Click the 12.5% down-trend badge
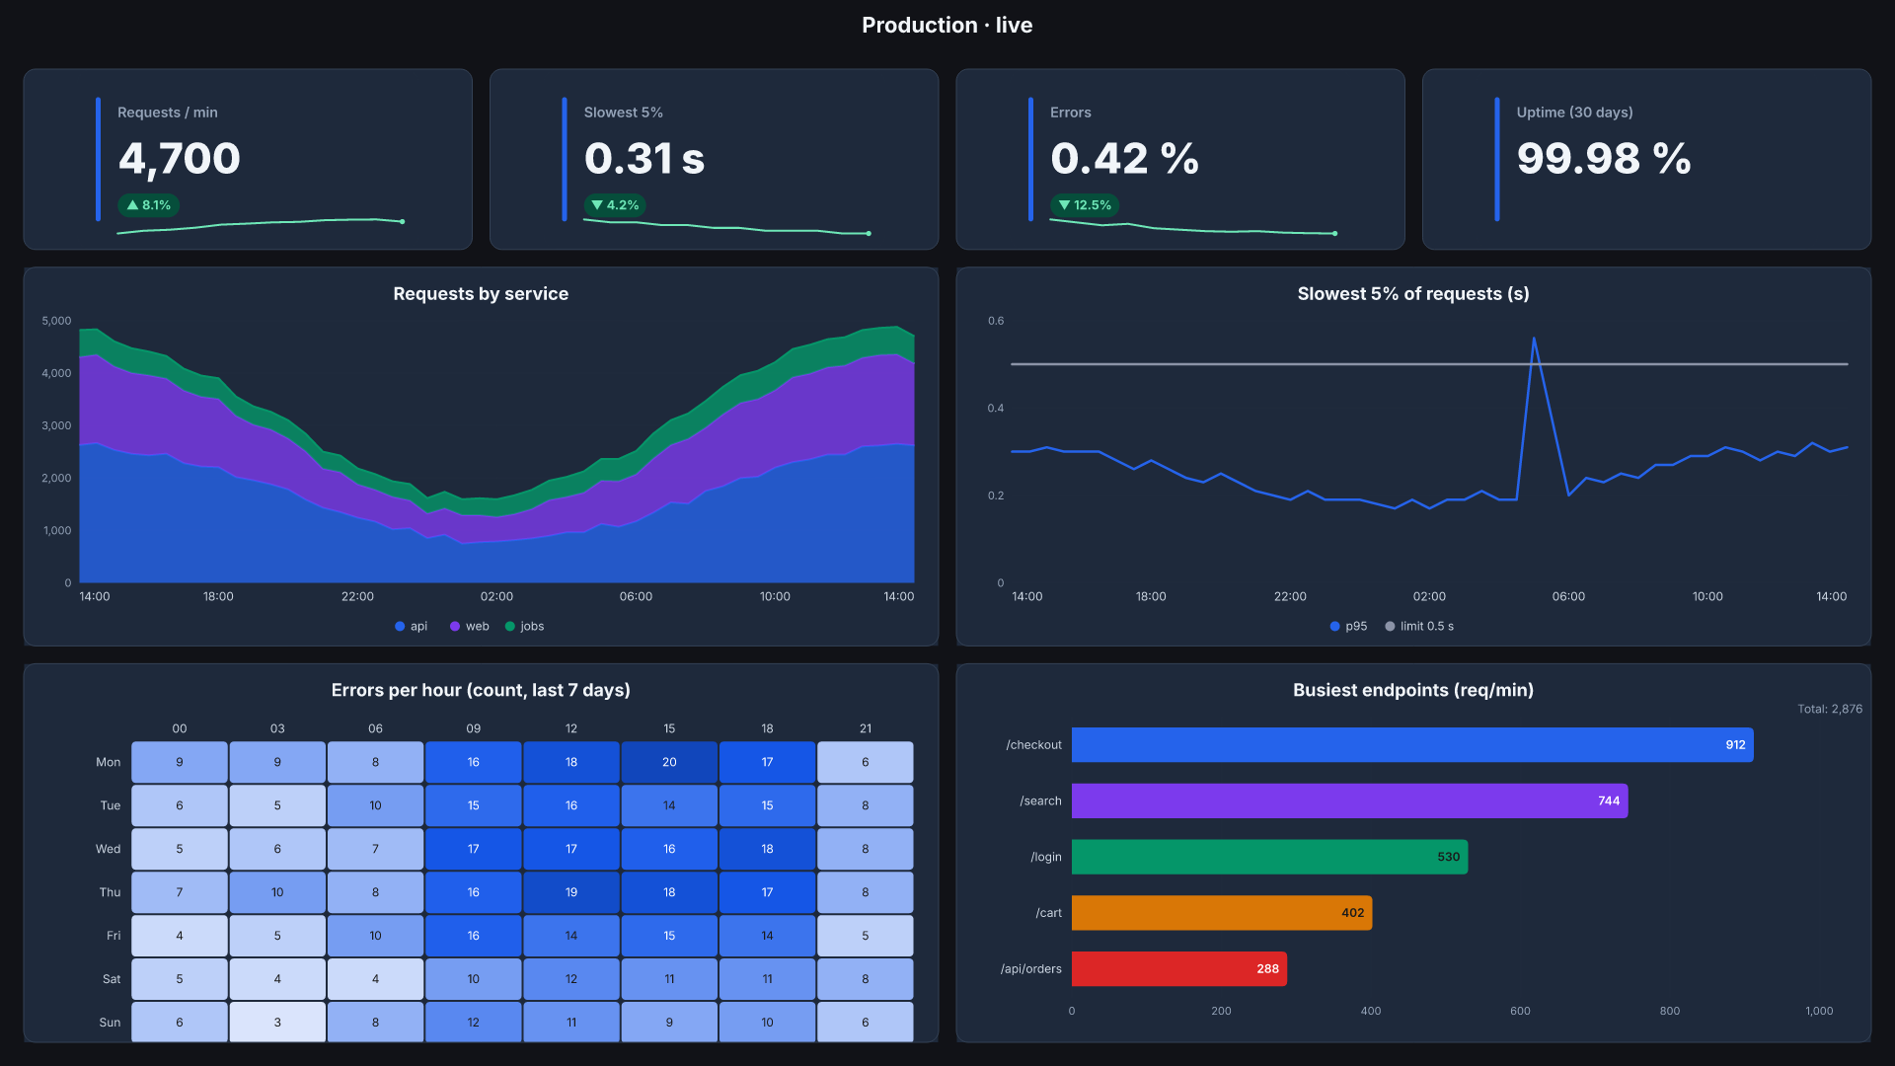The height and width of the screenshot is (1066, 1895). coord(1084,205)
